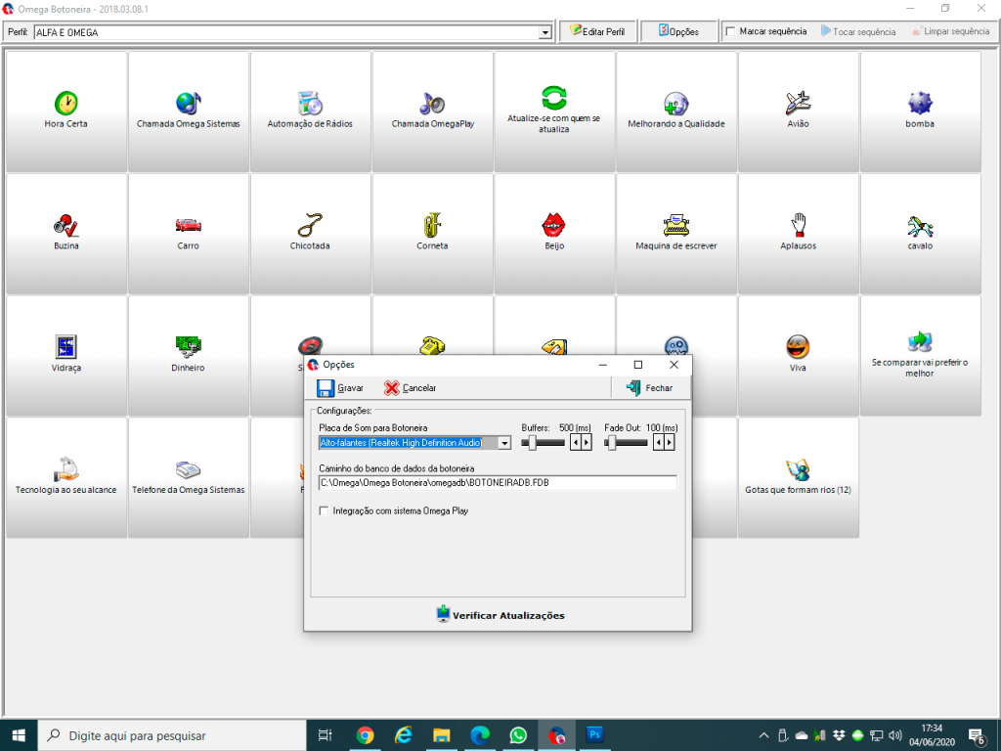This screenshot has height=751, width=1001.
Task: Open File Explorer from the taskbar
Action: point(441,735)
